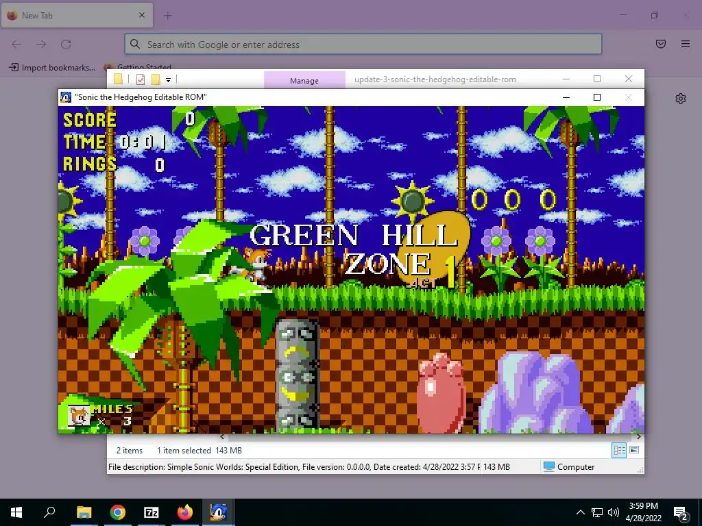Screen dimensions: 702x526
Task: Open 7-Zip from the taskbar
Action: point(152,512)
